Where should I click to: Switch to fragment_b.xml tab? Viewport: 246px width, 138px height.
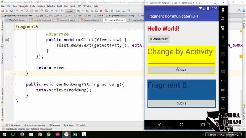91,20
